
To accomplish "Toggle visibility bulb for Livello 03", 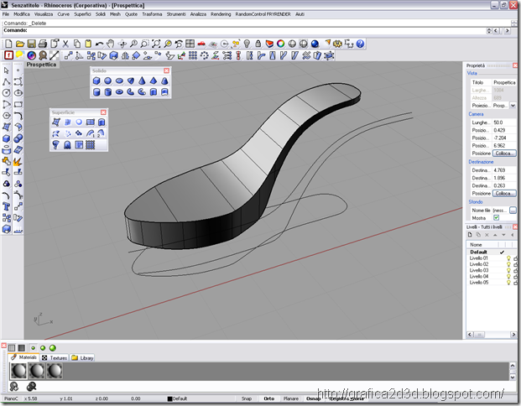I will tap(508, 270).
